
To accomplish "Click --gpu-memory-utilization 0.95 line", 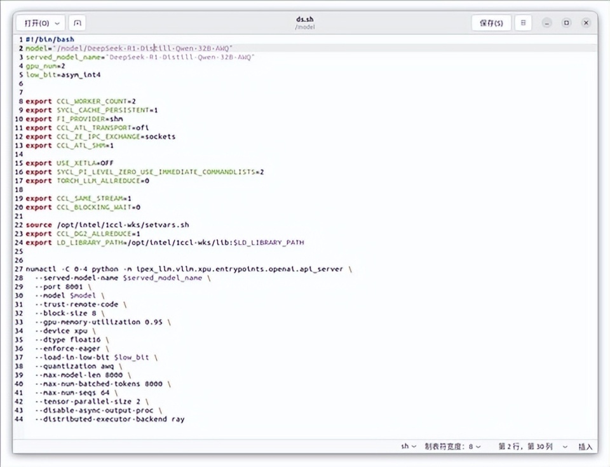I will (x=103, y=322).
